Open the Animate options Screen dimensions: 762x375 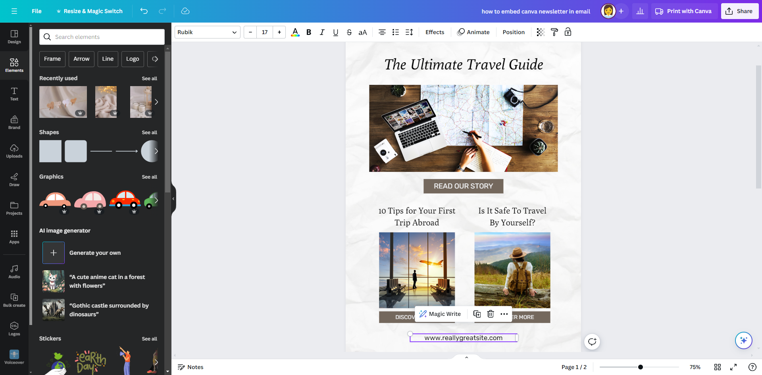473,32
